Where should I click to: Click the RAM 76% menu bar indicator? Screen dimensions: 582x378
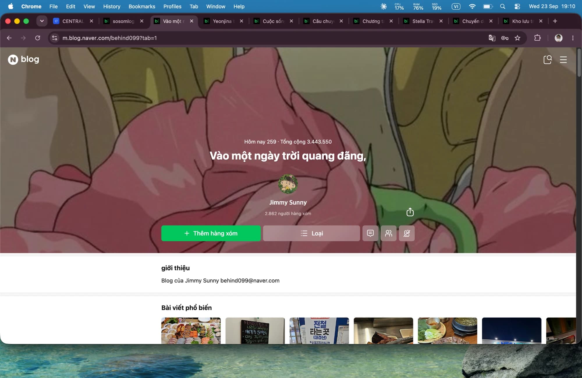[x=418, y=6]
